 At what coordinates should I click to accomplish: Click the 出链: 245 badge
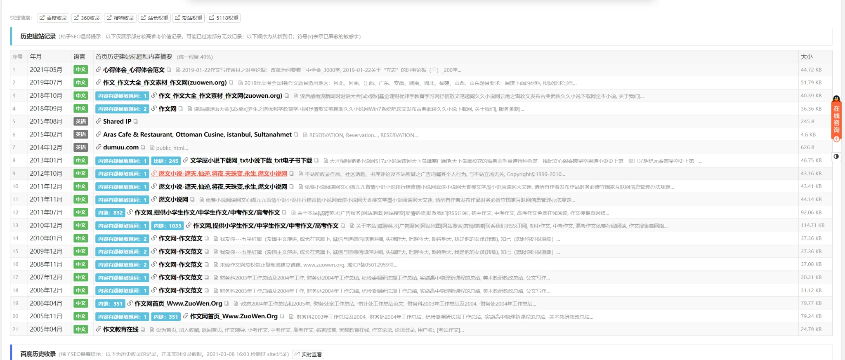pos(165,161)
